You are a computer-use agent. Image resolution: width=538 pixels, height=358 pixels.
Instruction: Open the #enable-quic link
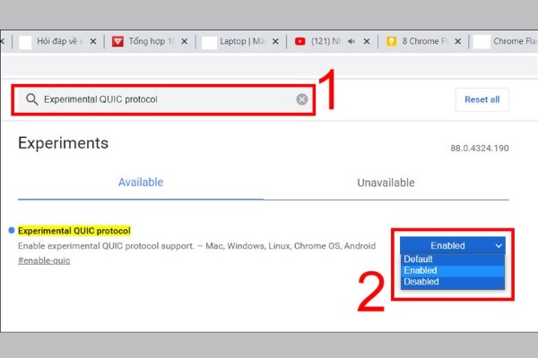45,260
